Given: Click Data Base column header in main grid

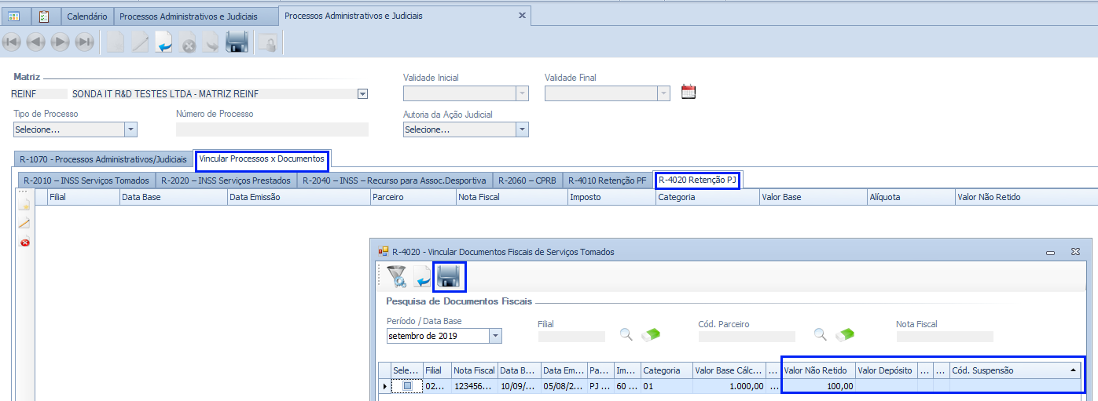Looking at the screenshot, I should 173,197.
